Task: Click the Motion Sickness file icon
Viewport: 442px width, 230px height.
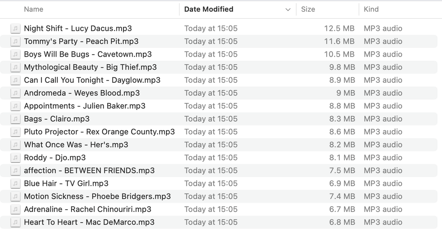Action: [15, 196]
